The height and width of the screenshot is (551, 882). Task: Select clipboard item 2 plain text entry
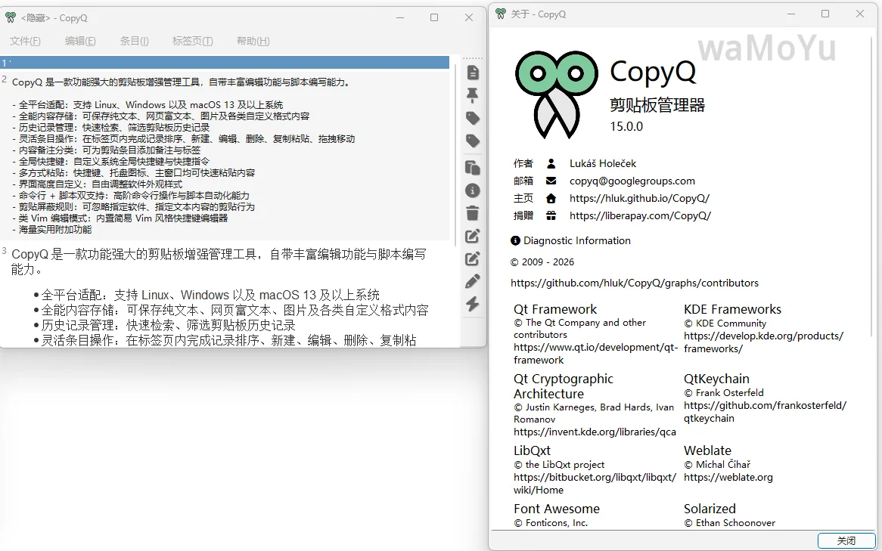point(225,155)
